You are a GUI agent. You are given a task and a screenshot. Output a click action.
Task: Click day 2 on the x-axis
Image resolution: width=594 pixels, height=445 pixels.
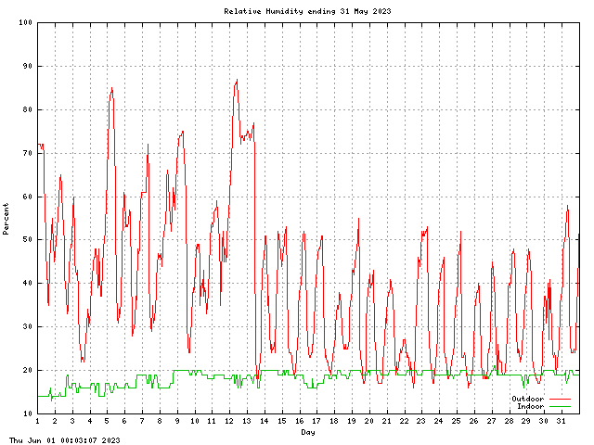click(x=55, y=421)
